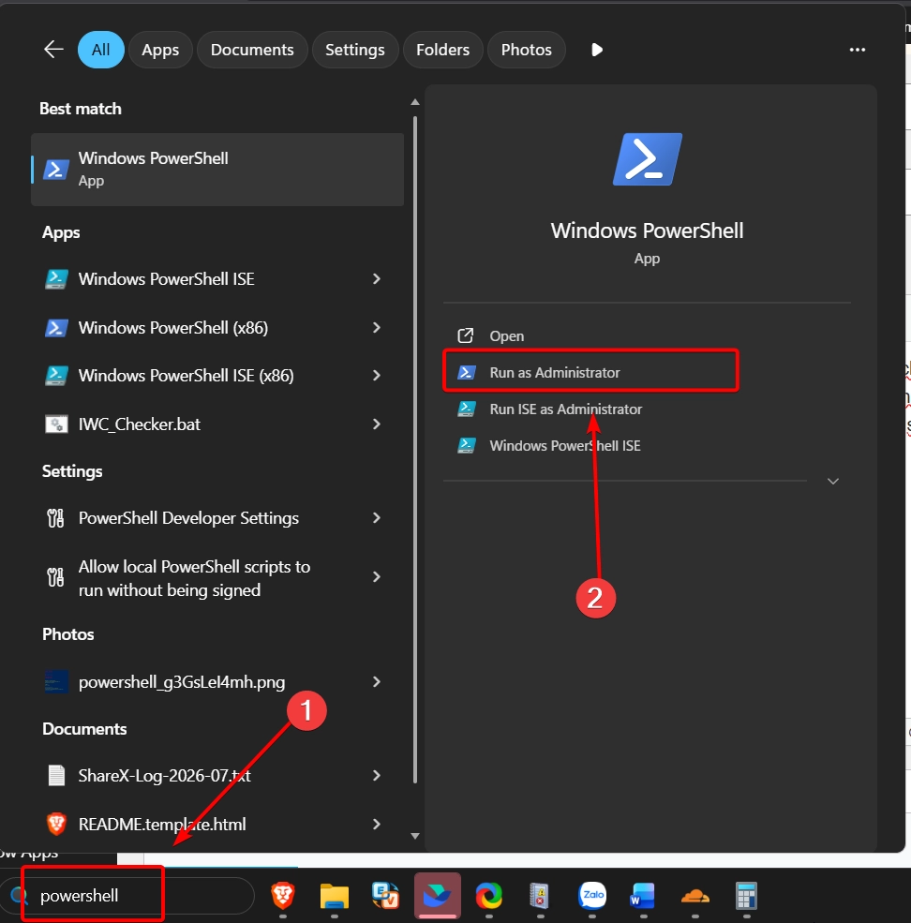Click Windows PowerShell (x86) result text
Image resolution: width=911 pixels, height=923 pixels.
(173, 328)
